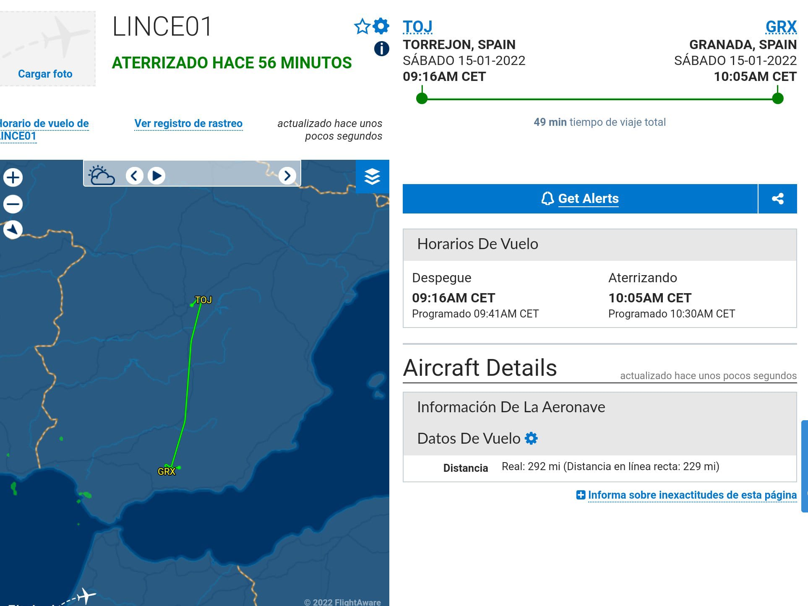Reset map orientation with the compass button
This screenshot has height=606, width=808.
pyautogui.click(x=13, y=229)
